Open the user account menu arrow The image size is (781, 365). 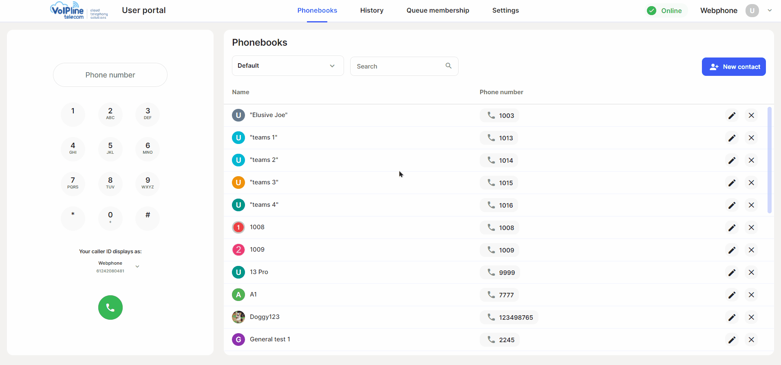click(770, 11)
